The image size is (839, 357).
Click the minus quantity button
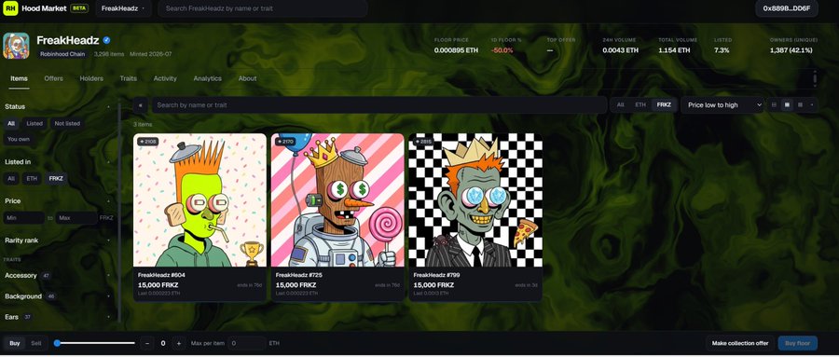(147, 343)
